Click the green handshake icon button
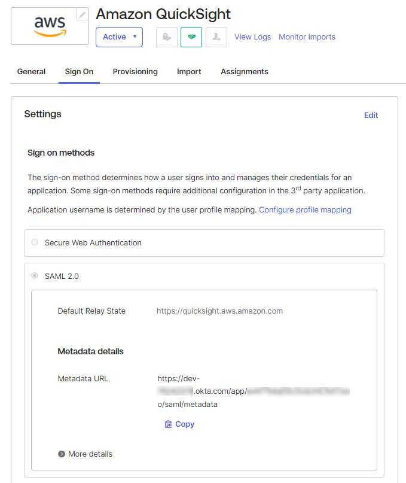The width and height of the screenshot is (406, 483). point(191,37)
